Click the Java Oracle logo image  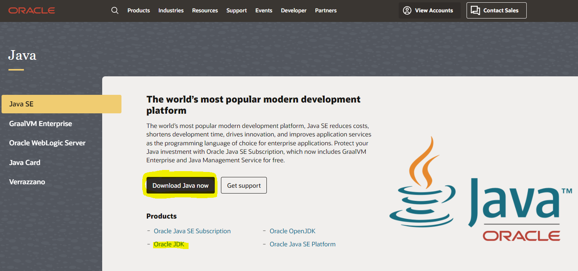481,189
